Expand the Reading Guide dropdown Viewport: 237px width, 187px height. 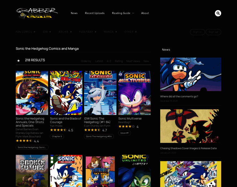pos(123,13)
